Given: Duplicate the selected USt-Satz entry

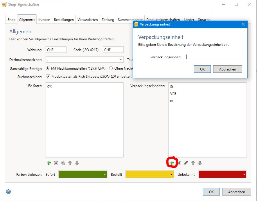Looking at the screenshot, I should coord(63,163).
